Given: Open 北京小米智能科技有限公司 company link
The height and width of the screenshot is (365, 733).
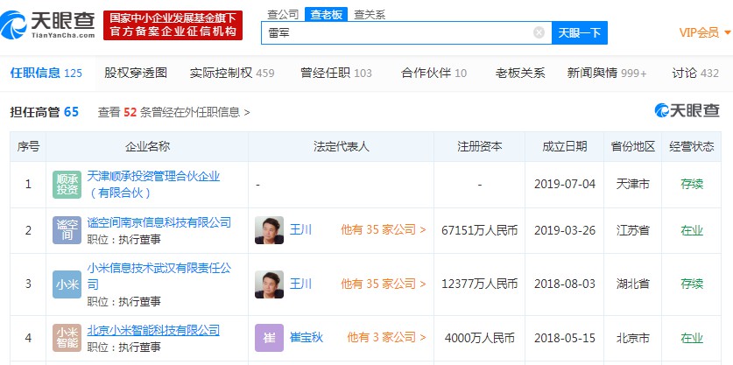Looking at the screenshot, I should [153, 330].
